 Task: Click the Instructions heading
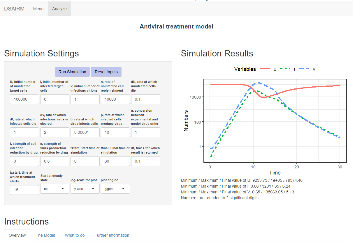(27, 222)
